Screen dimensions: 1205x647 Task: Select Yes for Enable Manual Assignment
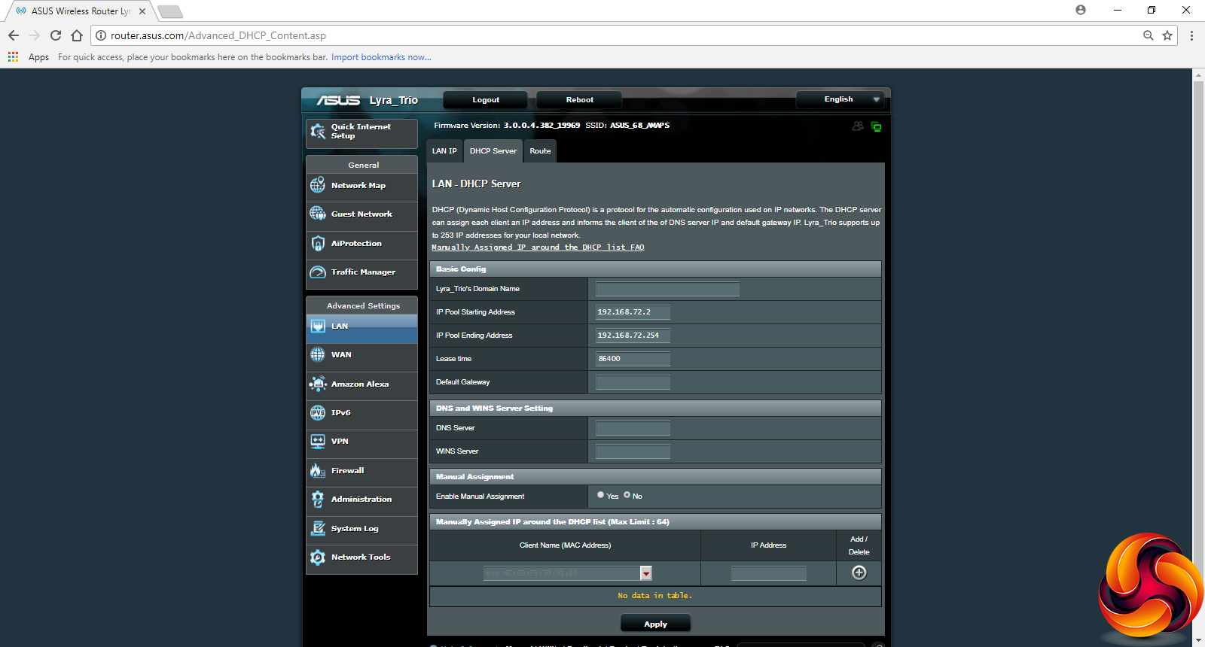600,495
